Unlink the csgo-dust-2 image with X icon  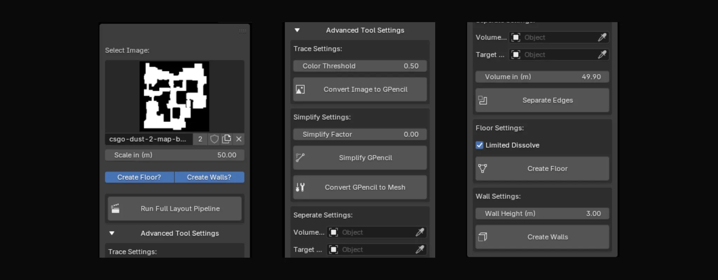(239, 139)
